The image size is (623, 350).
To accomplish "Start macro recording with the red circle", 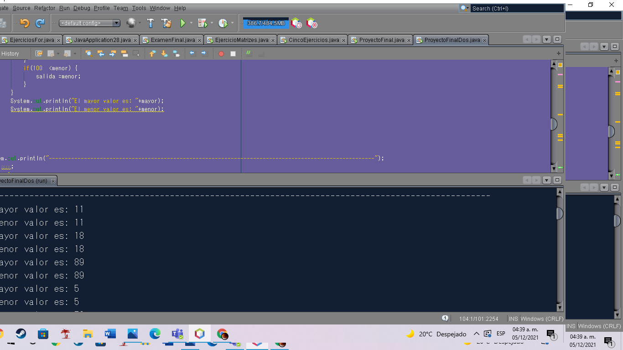I will click(221, 54).
